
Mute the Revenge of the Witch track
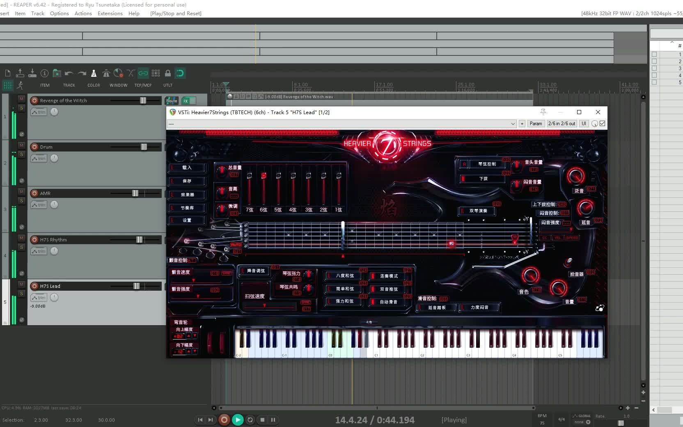coord(21,99)
